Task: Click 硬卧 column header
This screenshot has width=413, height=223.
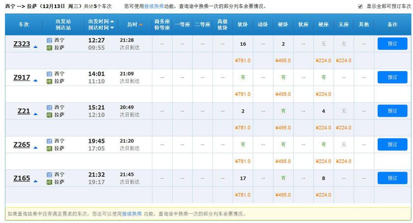Action: point(283,25)
